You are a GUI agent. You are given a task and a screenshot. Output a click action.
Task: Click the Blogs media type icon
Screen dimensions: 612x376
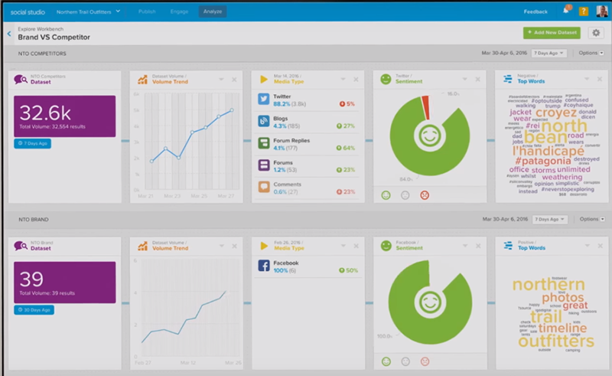[x=263, y=122]
